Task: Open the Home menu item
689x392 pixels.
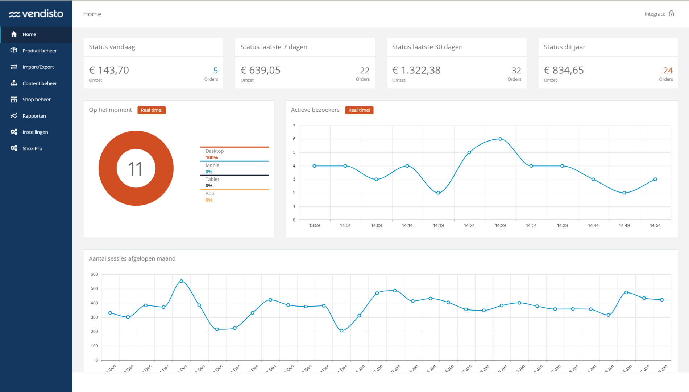Action: click(36, 34)
